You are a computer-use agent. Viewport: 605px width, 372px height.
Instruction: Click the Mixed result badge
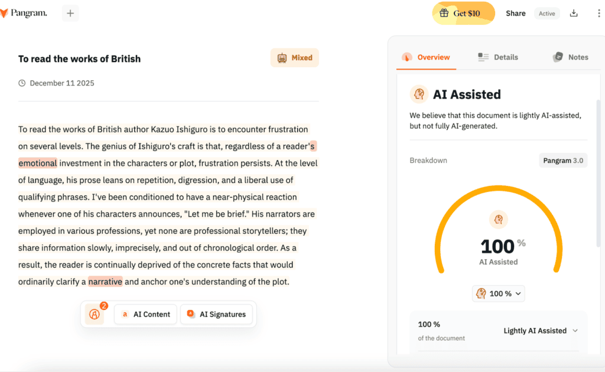tap(295, 58)
